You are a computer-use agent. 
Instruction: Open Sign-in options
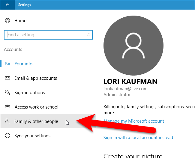[30, 93]
